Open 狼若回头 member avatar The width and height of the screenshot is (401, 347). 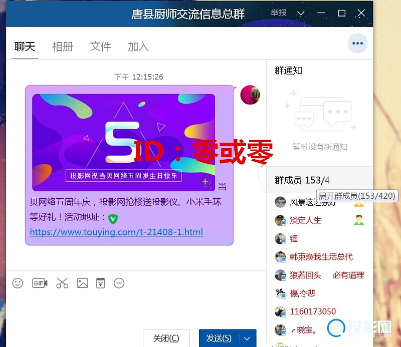(x=280, y=275)
